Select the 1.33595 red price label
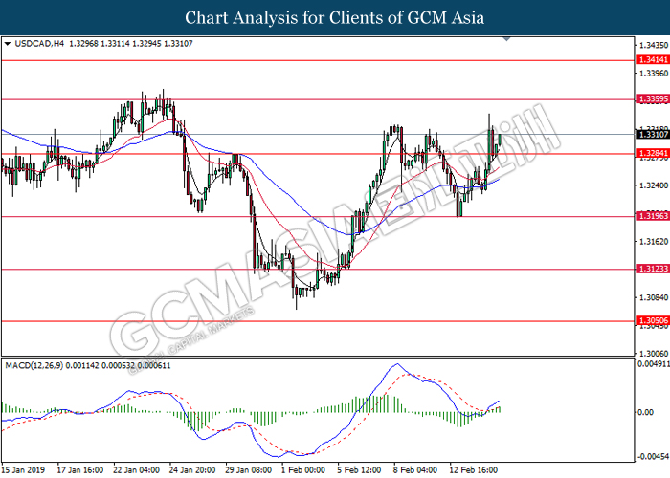Viewport: 670px width, 478px height. click(653, 99)
